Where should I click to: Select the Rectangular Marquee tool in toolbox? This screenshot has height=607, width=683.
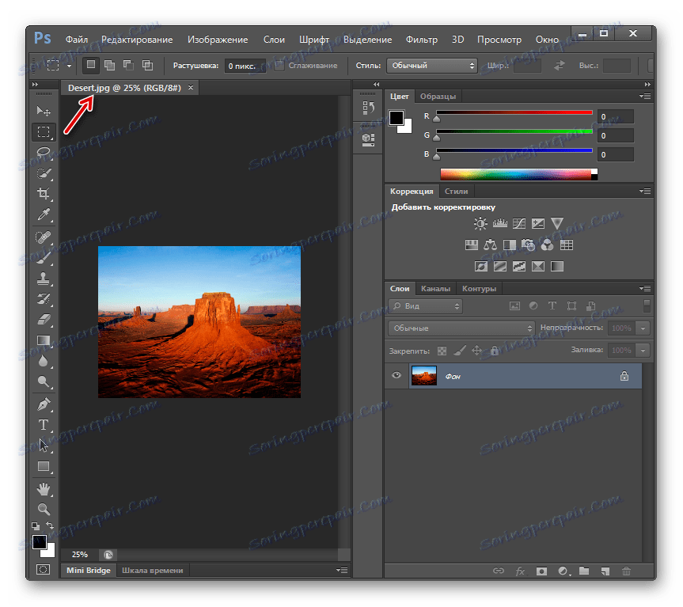43,132
